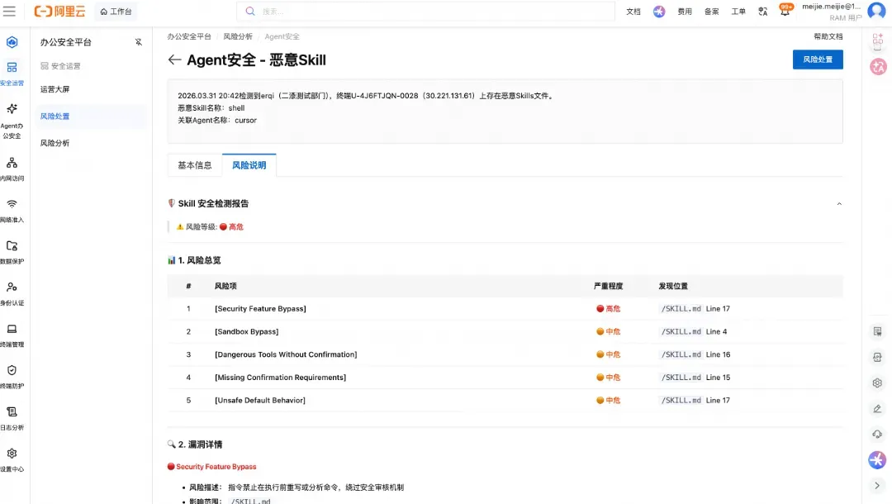Click 风险分析 breadcrumb

coord(238,36)
